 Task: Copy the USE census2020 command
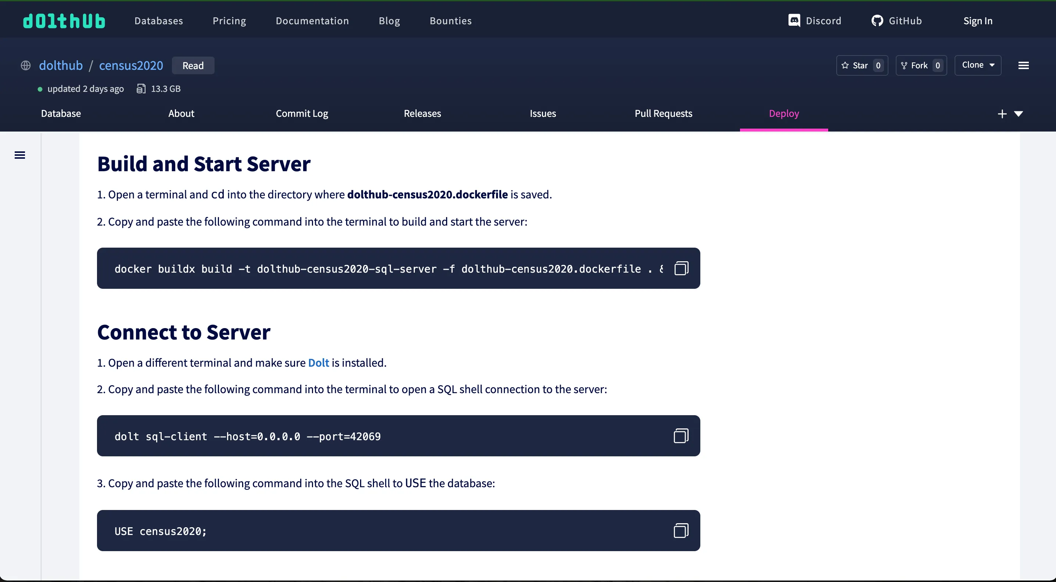(681, 531)
